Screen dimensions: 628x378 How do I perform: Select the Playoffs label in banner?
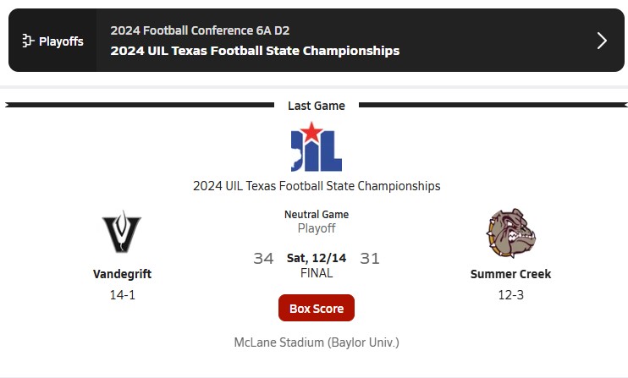coord(61,41)
